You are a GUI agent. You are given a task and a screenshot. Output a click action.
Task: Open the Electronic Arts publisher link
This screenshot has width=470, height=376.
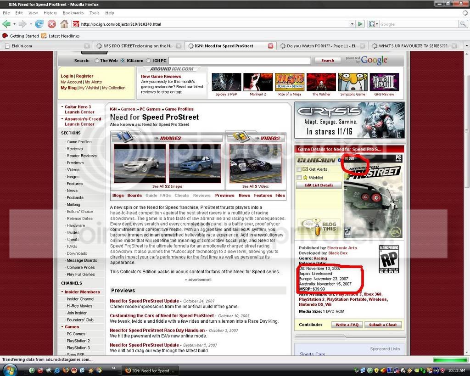click(x=342, y=248)
